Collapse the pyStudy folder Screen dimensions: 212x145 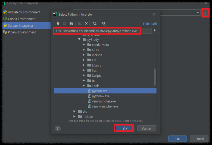pos(79,39)
